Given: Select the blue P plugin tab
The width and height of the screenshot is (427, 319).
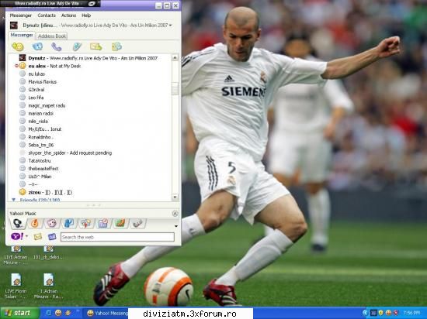Looking at the screenshot, I should point(68,224).
